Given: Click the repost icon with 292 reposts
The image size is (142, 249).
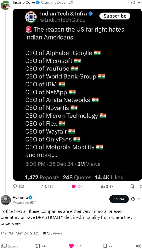Looking at the screenshot, I should coord(44,186).
